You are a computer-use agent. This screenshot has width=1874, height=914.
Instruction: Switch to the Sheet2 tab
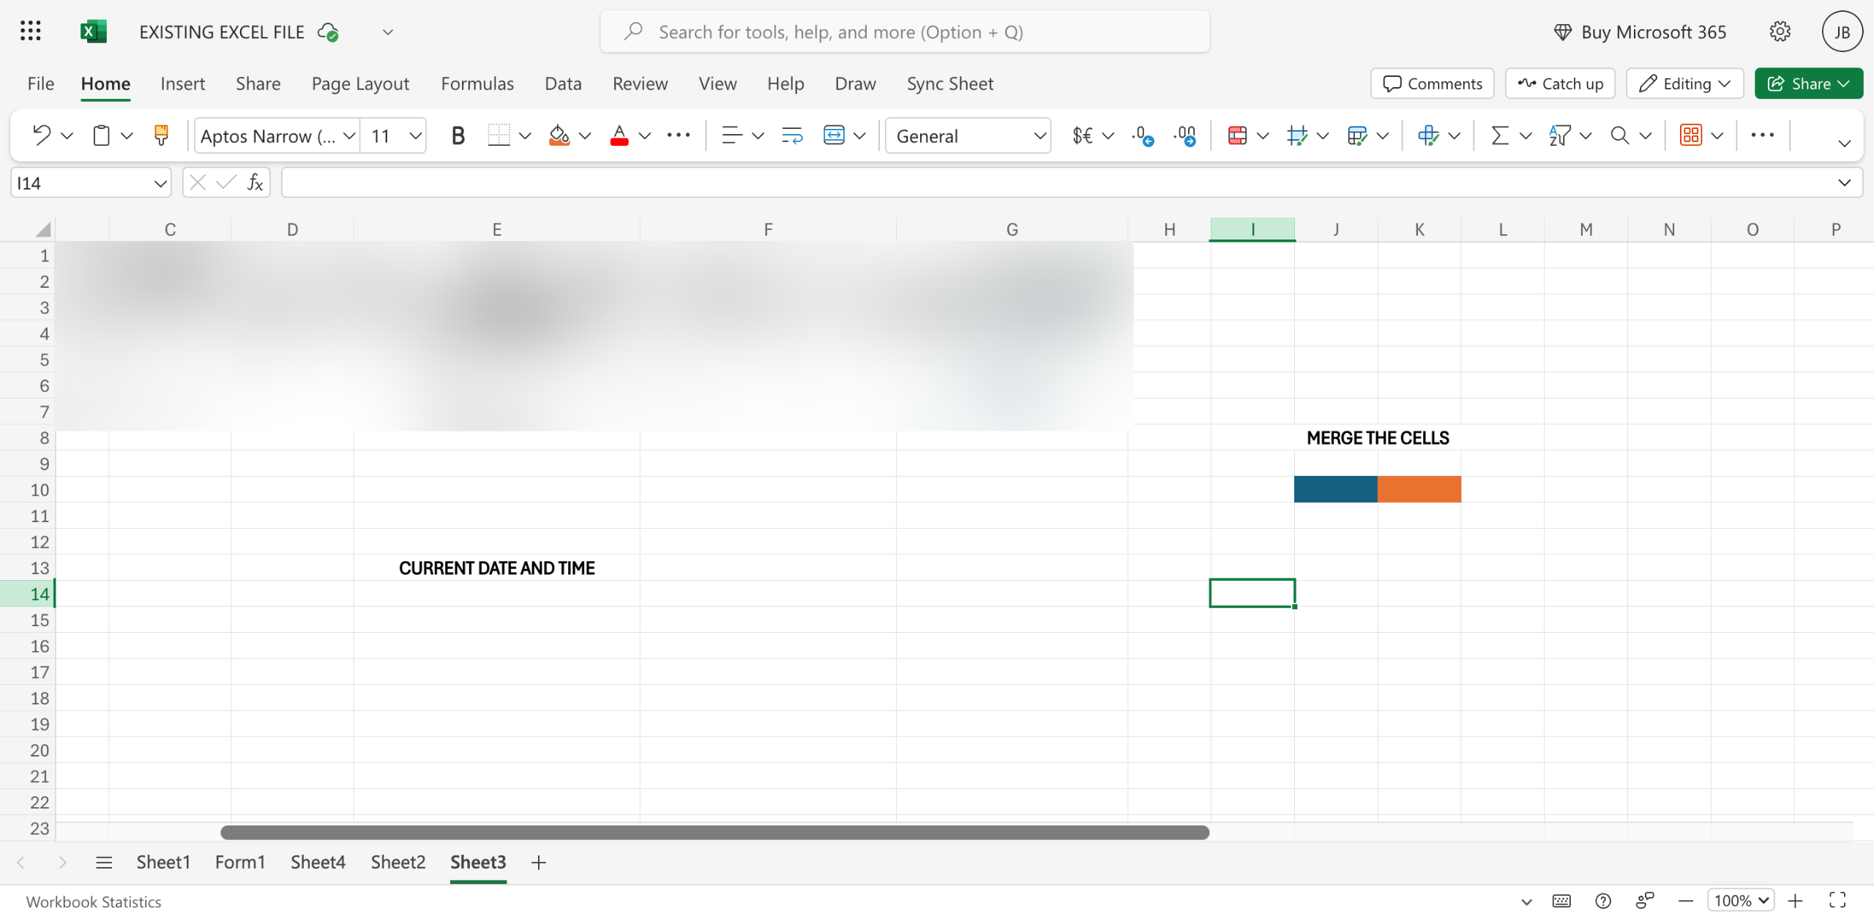tap(397, 862)
